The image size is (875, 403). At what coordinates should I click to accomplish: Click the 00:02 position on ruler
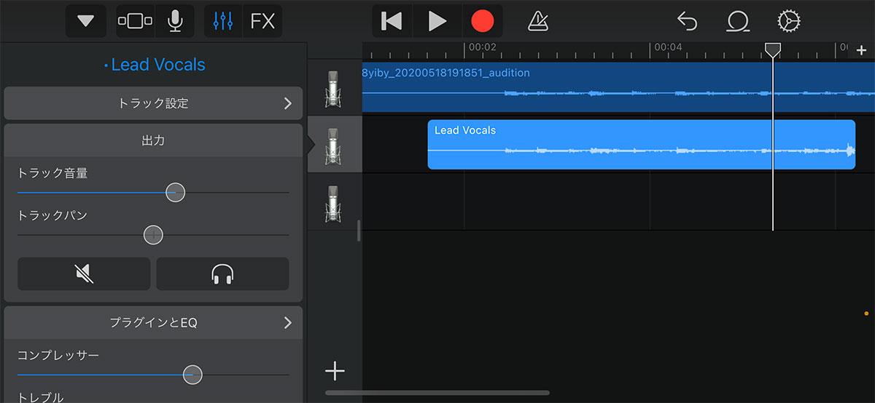483,47
